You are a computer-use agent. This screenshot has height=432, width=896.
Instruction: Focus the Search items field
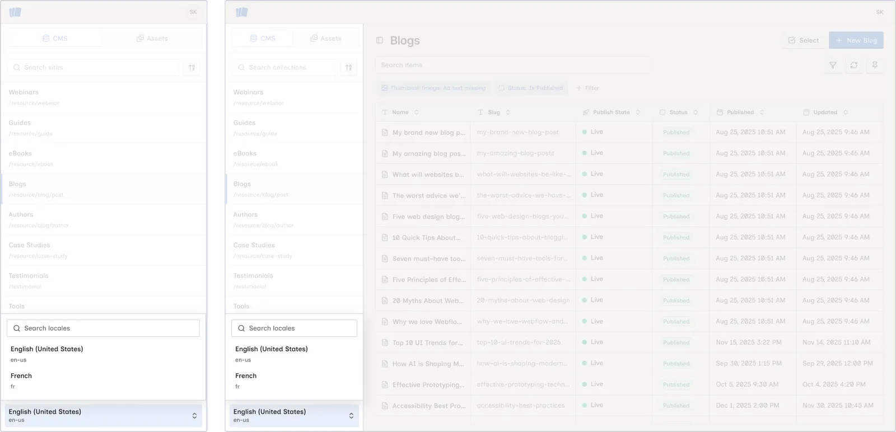[512, 65]
